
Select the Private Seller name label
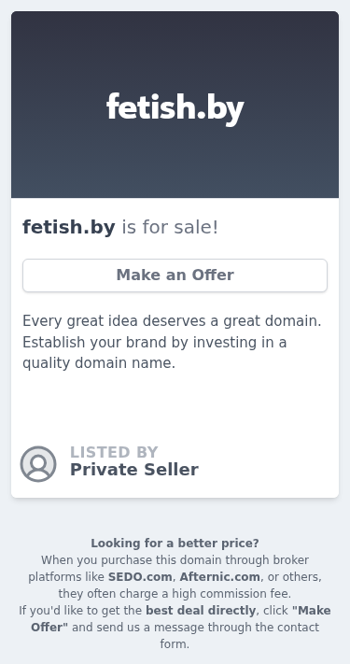point(134,470)
